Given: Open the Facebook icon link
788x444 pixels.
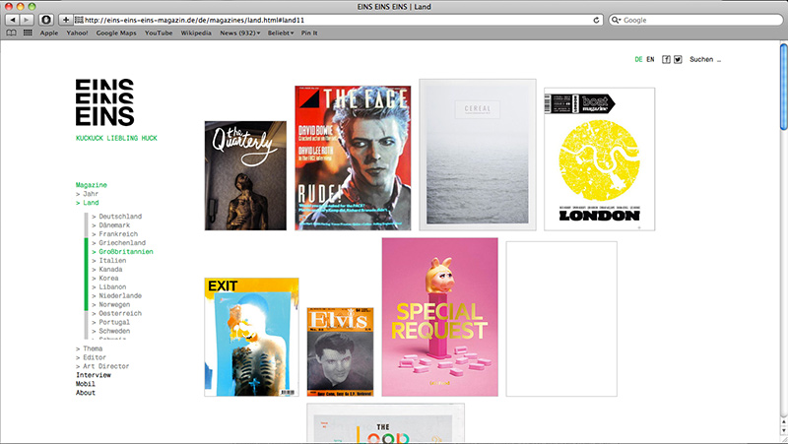Looking at the screenshot, I should click(666, 59).
